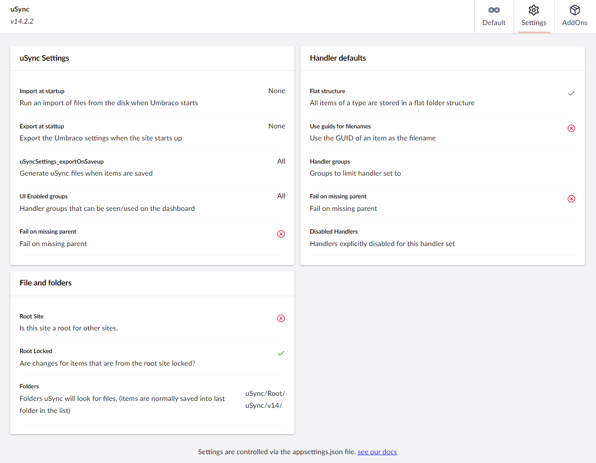This screenshot has height=463, width=596.
Task: Click the 'uSync/v14/' folder value
Action: [263, 406]
